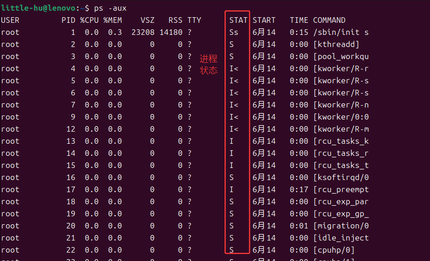The image size is (430, 261).
Task: Click the [rcu_tasks_r command entry
Action: pos(341,153)
